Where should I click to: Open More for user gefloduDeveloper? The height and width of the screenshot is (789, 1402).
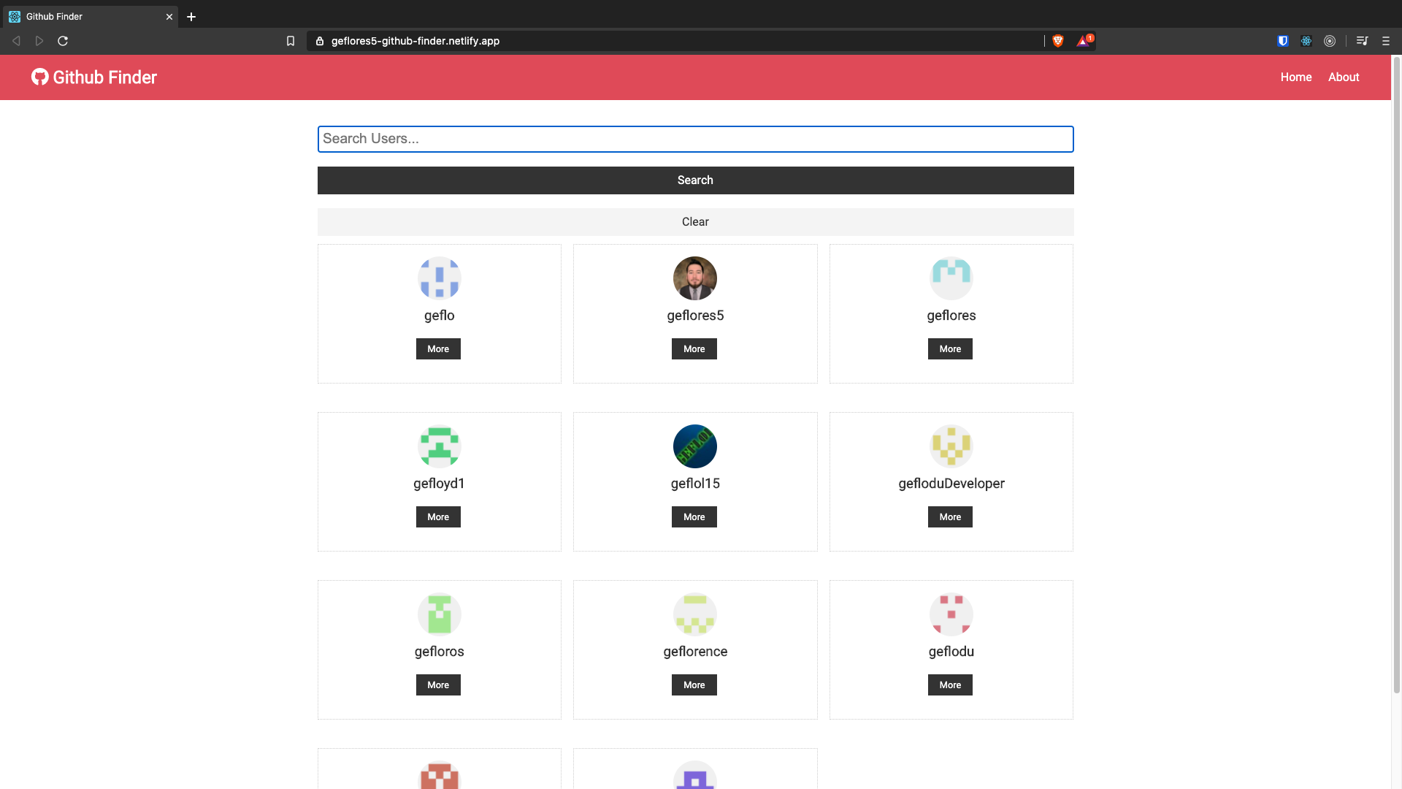[x=950, y=517]
